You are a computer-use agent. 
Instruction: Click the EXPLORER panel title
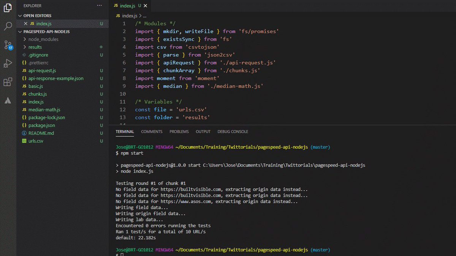(x=32, y=6)
